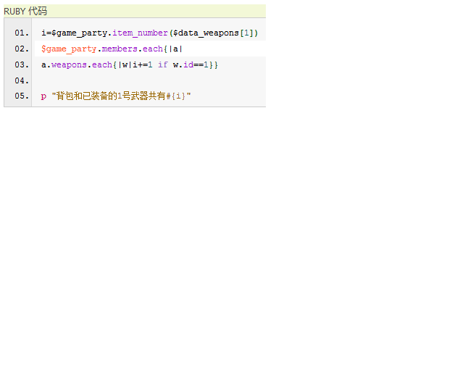Select line number 01.
Image resolution: width=460 pixels, height=371 pixels.
[22, 33]
